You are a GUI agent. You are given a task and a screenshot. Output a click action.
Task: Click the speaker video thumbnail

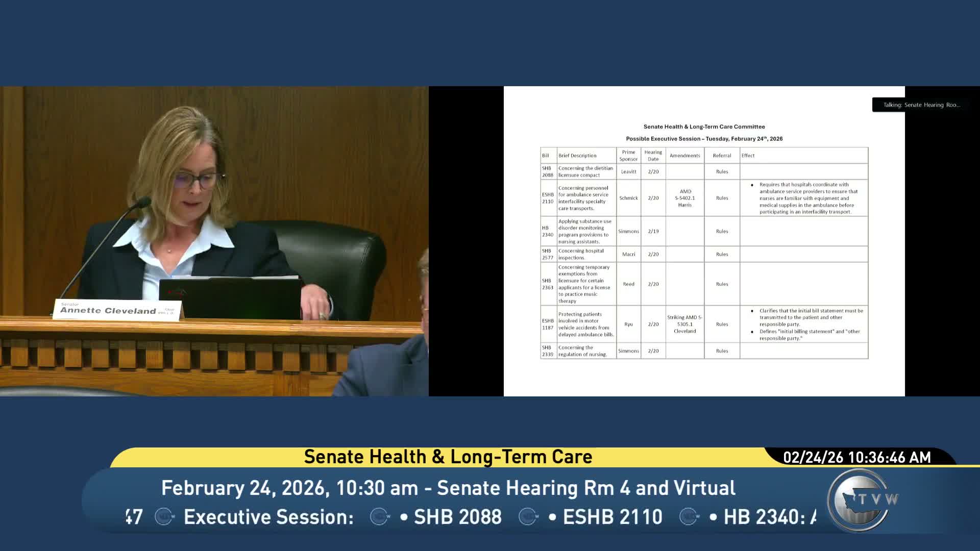click(x=214, y=241)
